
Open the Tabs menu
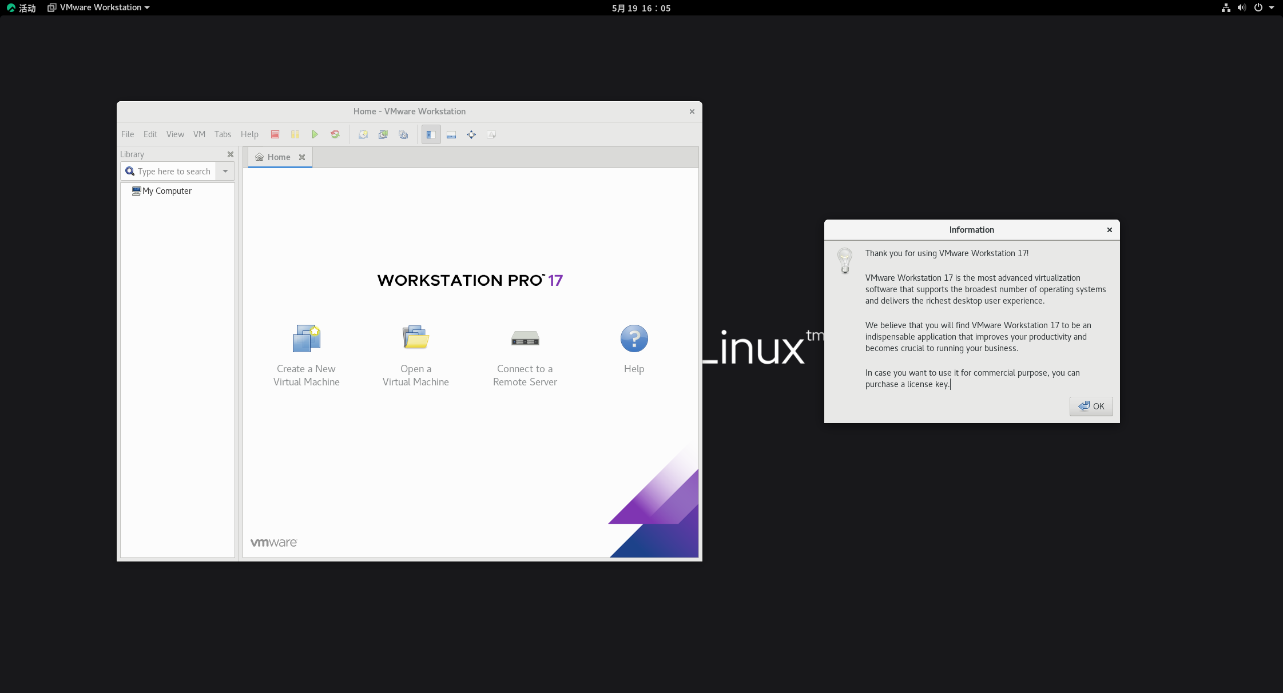click(x=223, y=134)
